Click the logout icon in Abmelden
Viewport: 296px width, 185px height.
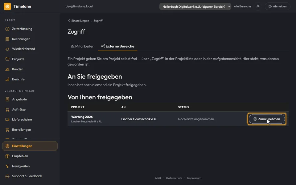click(x=270, y=6)
